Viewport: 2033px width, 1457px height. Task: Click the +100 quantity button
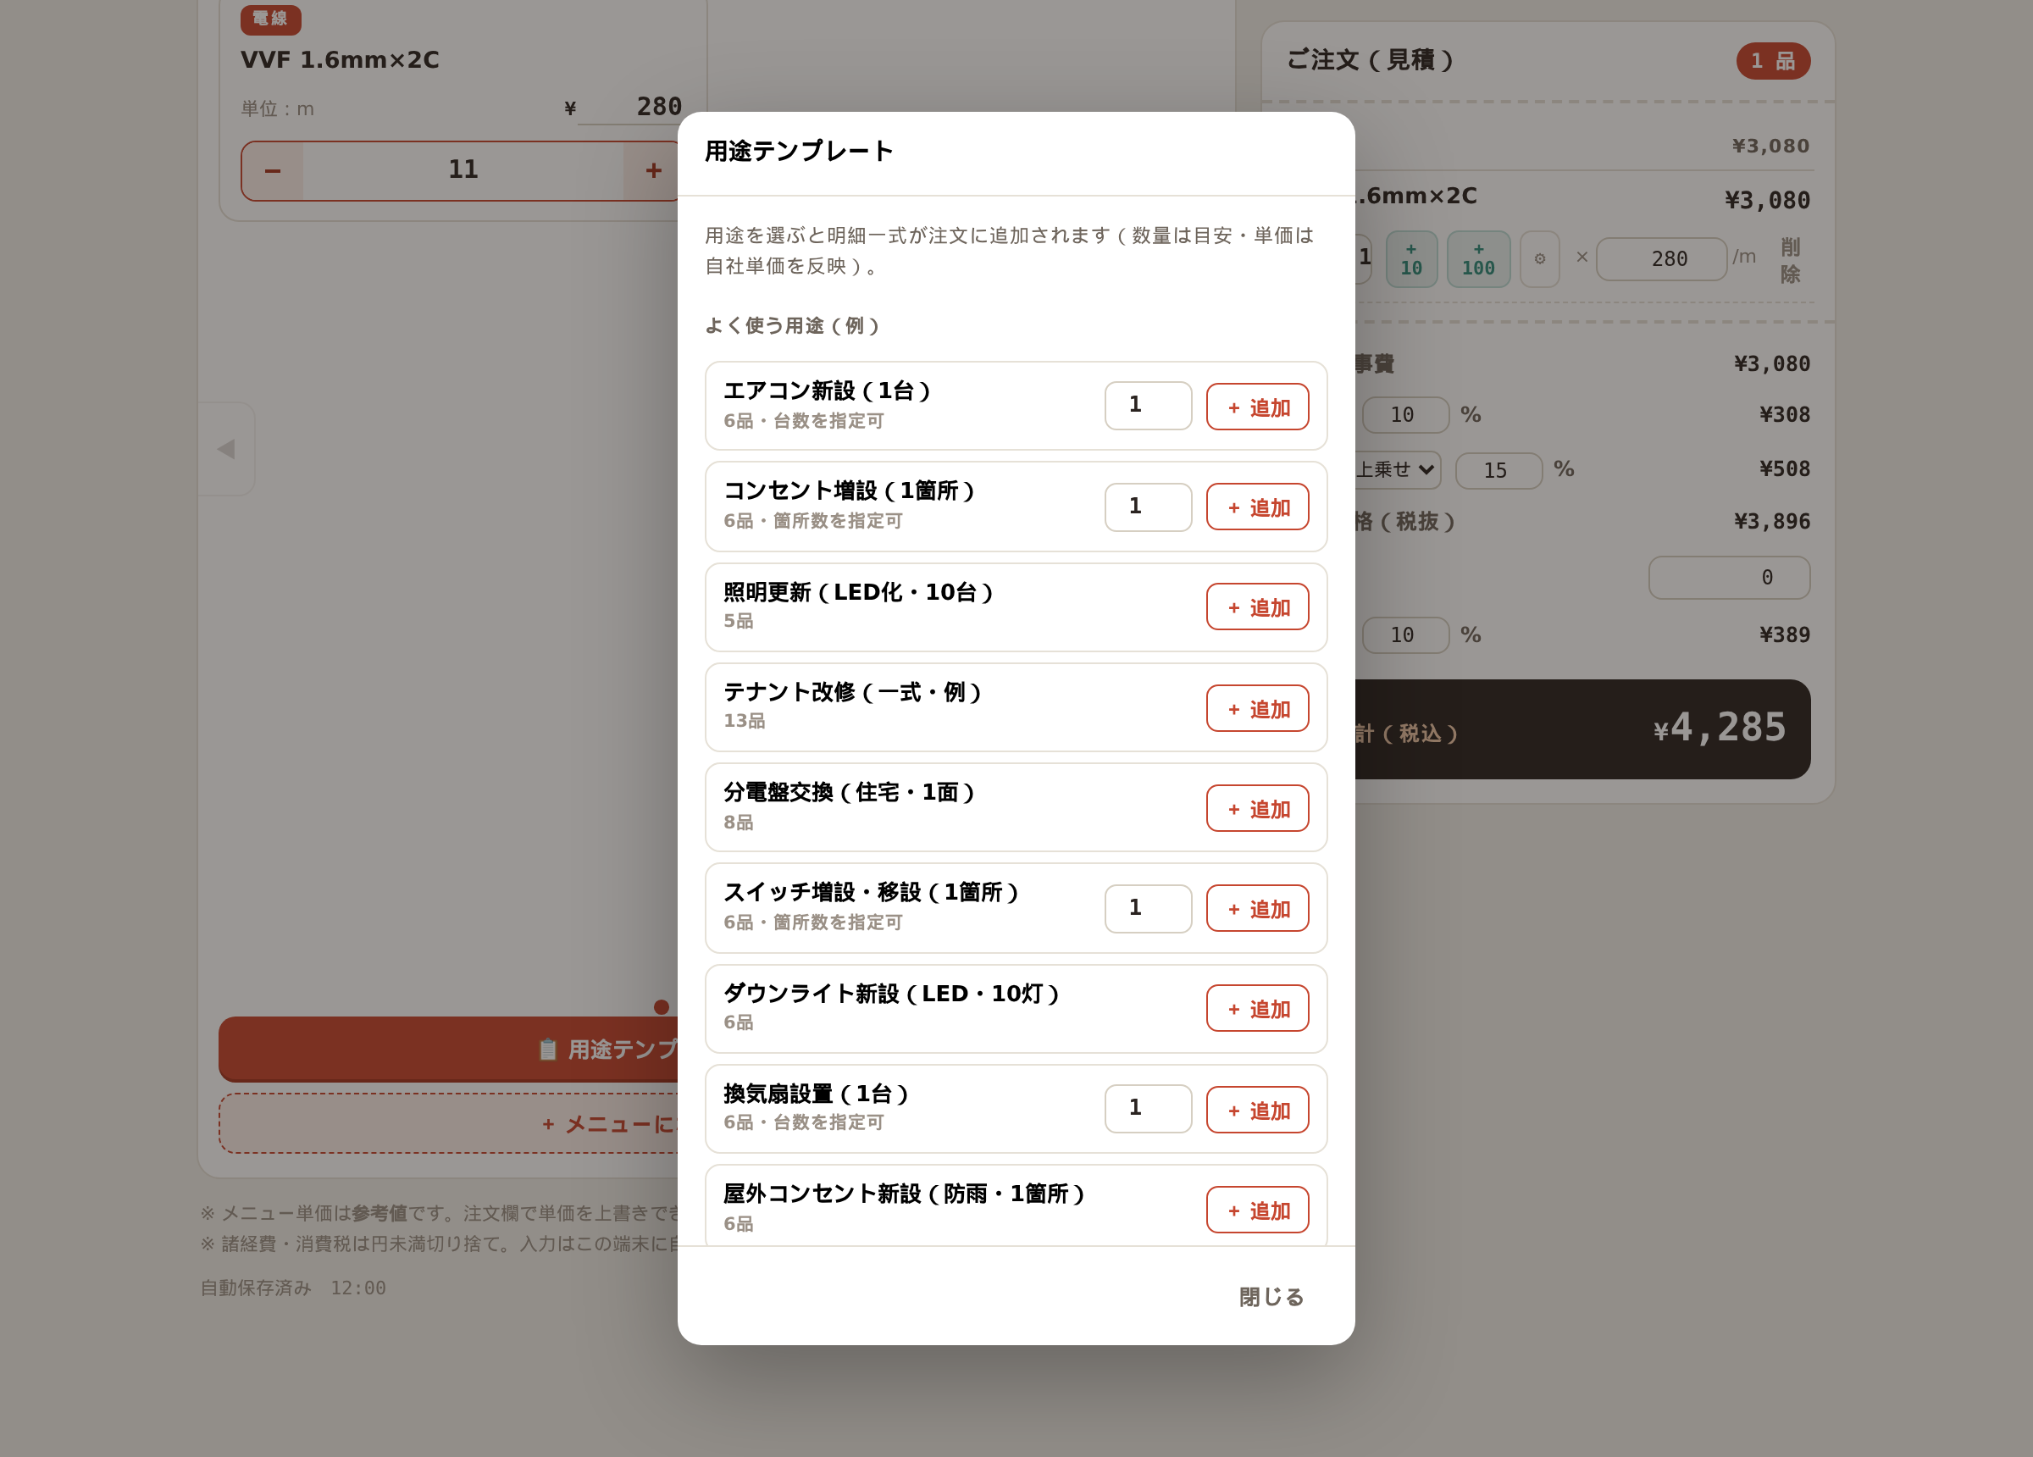1478,259
